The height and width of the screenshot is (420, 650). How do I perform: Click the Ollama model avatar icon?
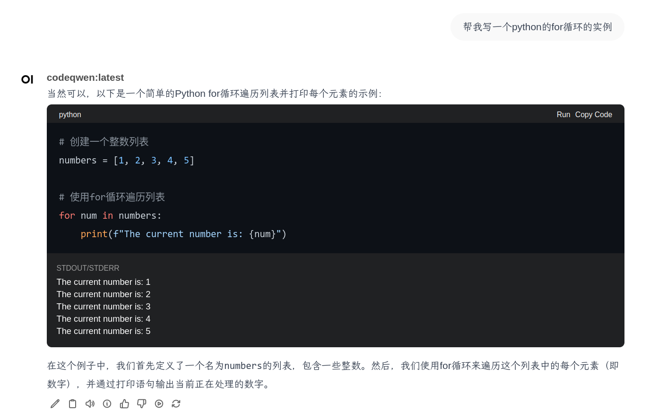[27, 79]
